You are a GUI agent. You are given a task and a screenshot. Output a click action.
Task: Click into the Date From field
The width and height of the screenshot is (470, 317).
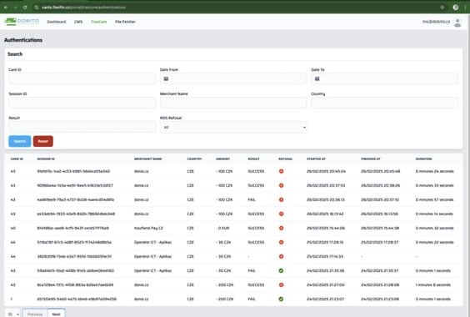[233, 78]
